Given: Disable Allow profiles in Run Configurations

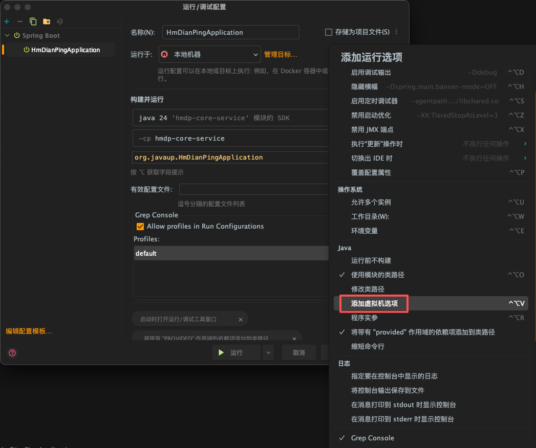Looking at the screenshot, I should pyautogui.click(x=140, y=226).
